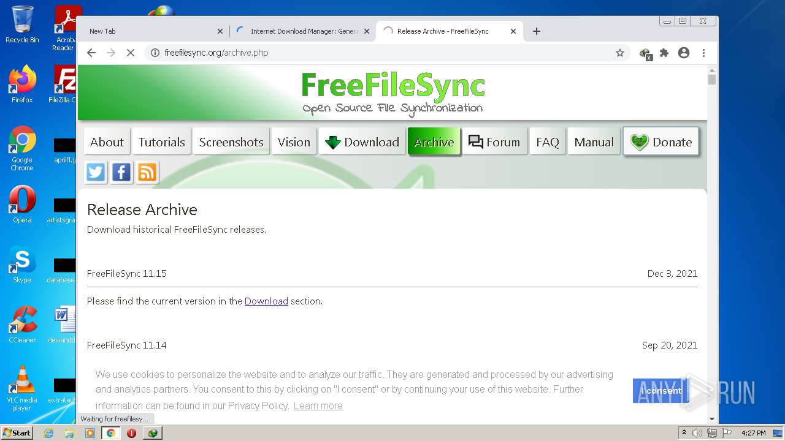Open Windows Media Player from taskbar
The width and height of the screenshot is (785, 441).
[90, 433]
